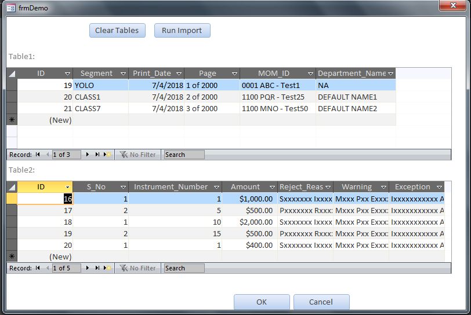The image size is (471, 315).
Task: Click the Table2 record number field
Action: click(66, 268)
